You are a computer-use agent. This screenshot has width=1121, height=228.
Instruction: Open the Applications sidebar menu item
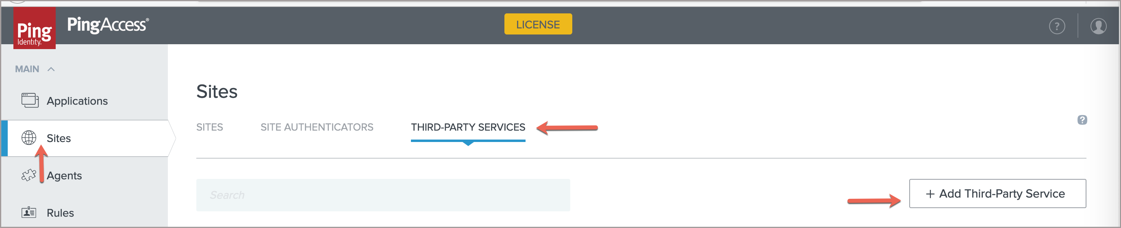[77, 101]
